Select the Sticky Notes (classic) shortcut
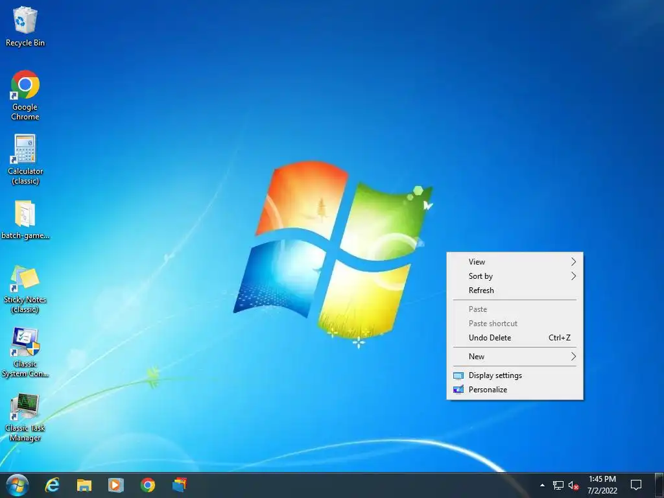The image size is (664, 498). pyautogui.click(x=25, y=289)
